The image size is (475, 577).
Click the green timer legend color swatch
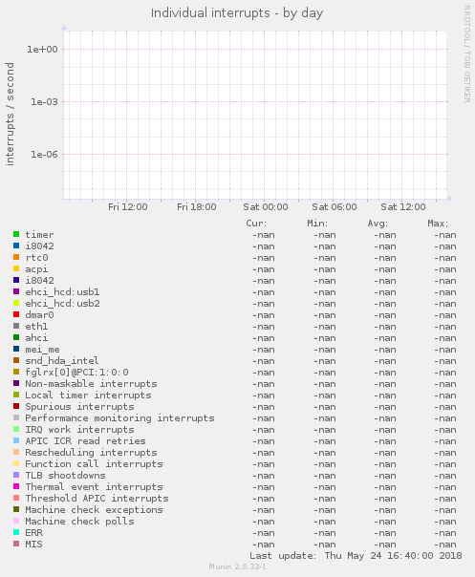point(16,234)
